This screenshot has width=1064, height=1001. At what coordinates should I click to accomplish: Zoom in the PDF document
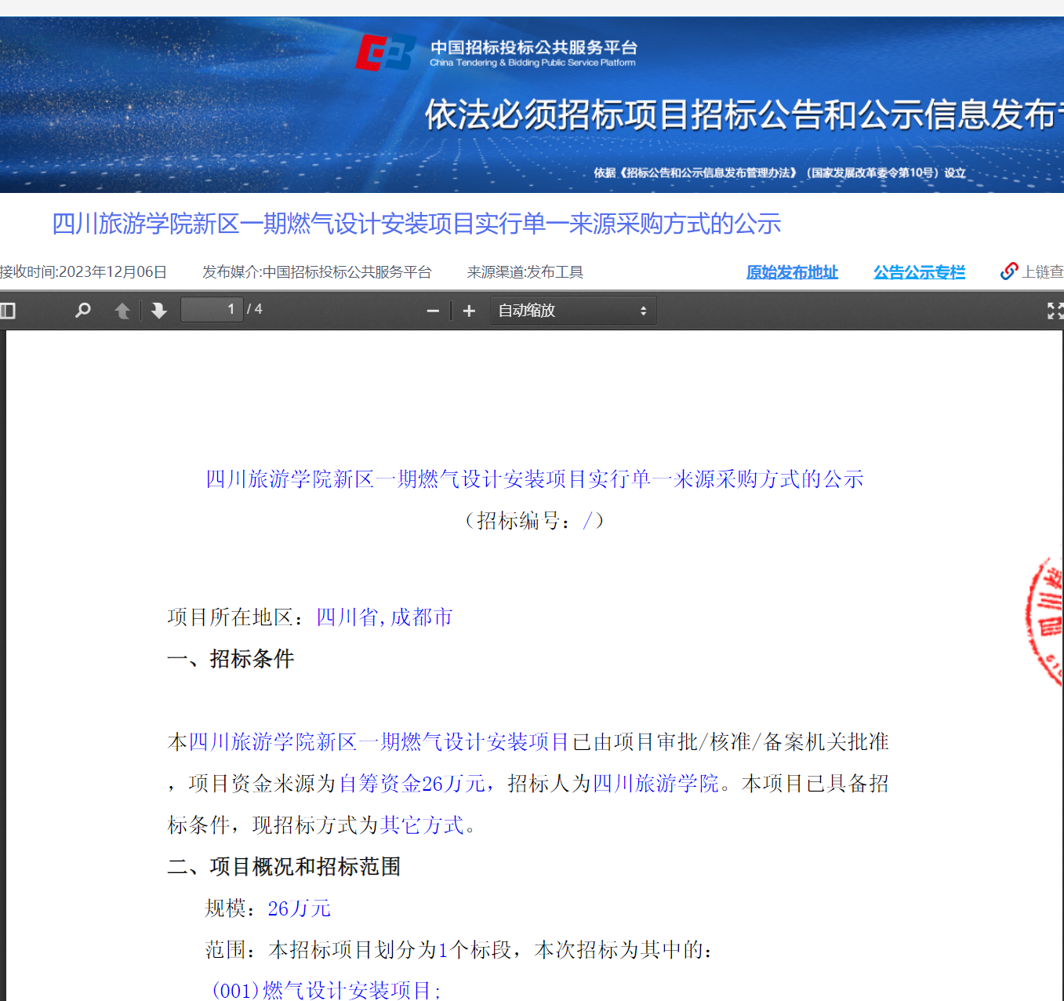[469, 311]
